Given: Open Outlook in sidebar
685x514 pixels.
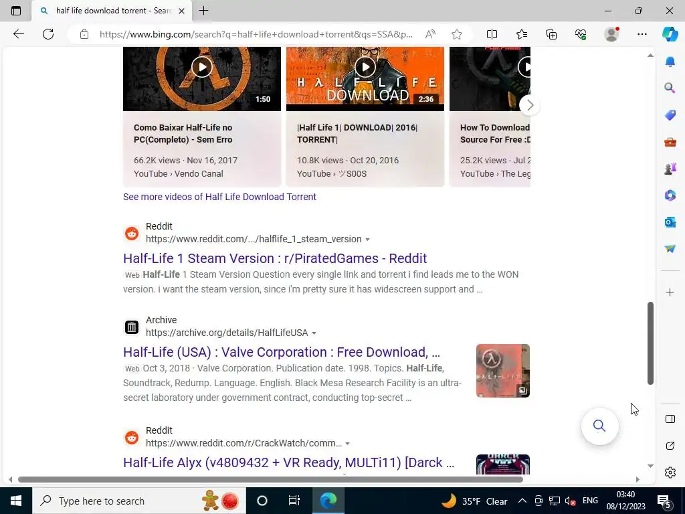Looking at the screenshot, I should [670, 222].
